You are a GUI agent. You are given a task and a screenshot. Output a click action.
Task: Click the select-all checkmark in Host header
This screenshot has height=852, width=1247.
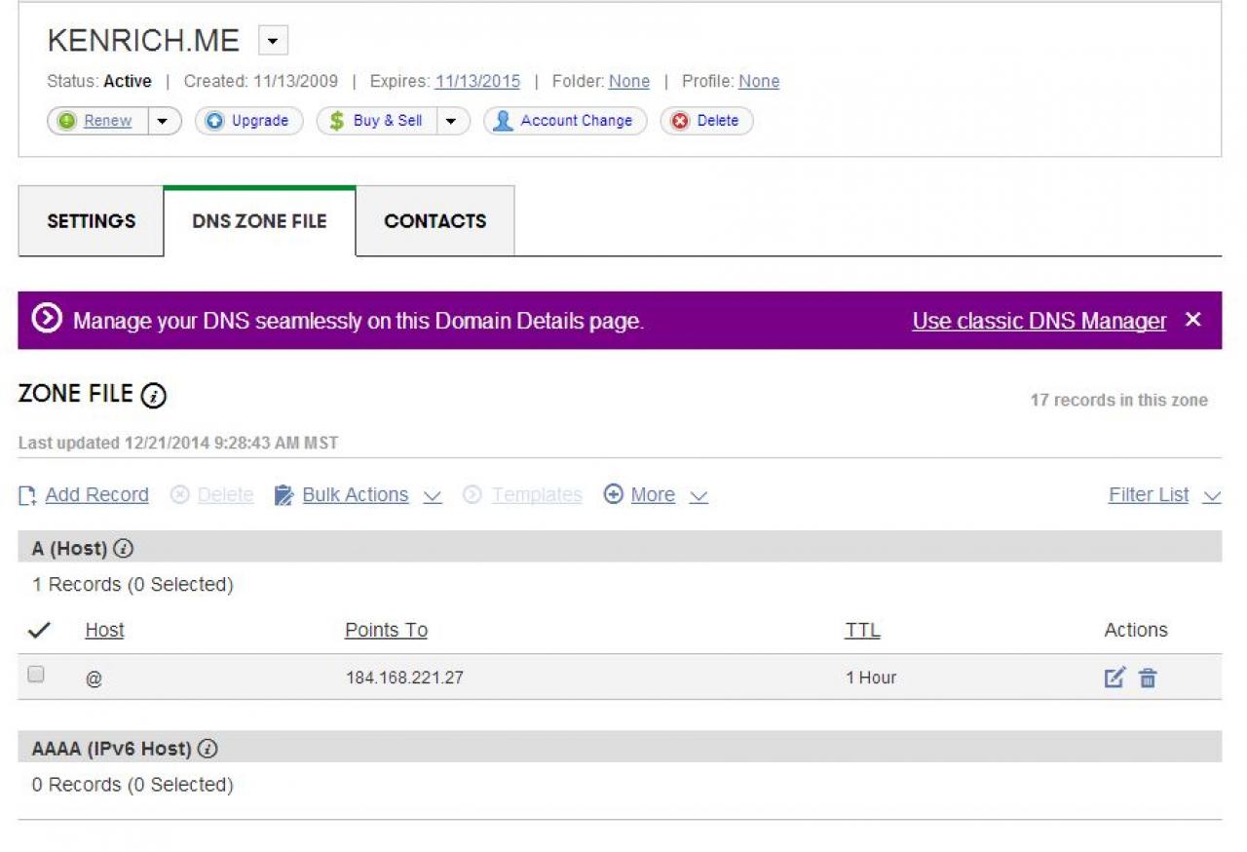point(39,630)
